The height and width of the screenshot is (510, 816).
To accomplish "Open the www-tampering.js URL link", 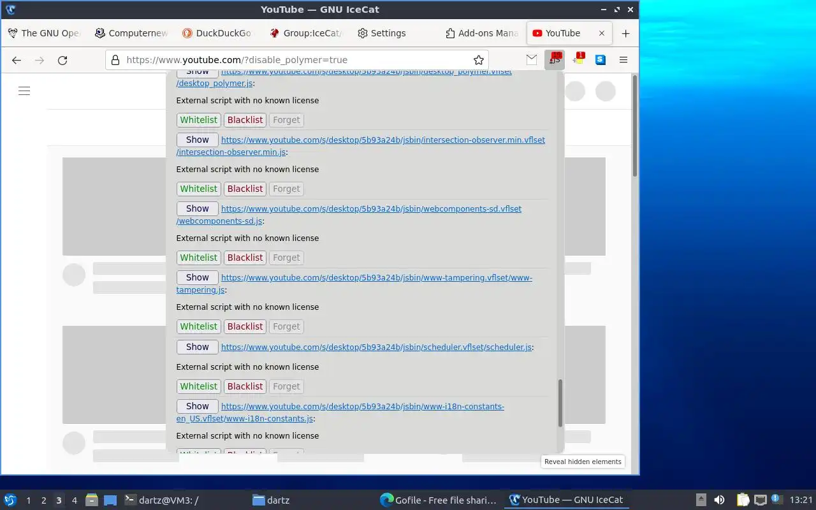I will (x=376, y=278).
